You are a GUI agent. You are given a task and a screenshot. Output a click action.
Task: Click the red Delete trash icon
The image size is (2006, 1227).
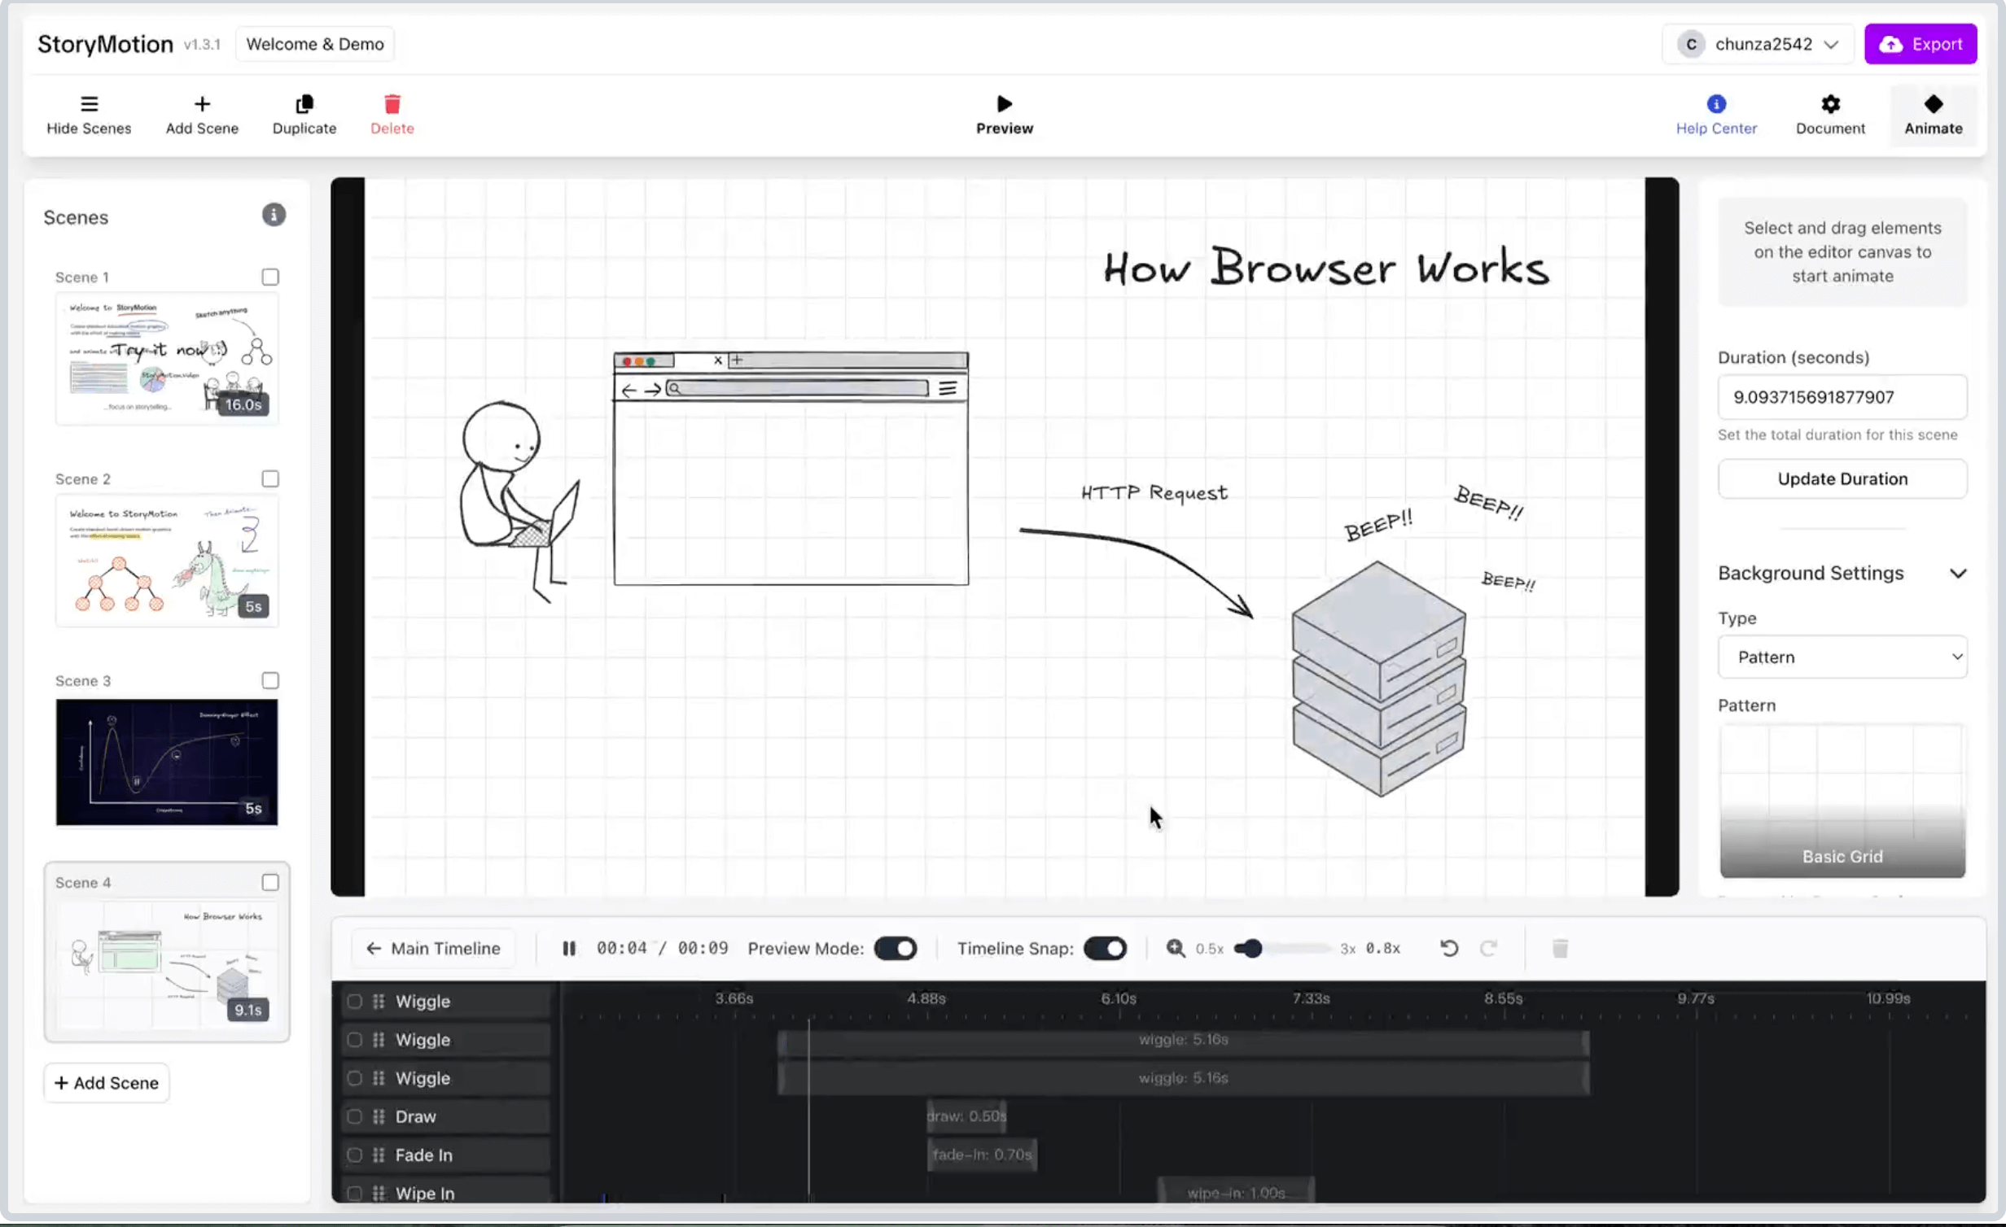[392, 104]
